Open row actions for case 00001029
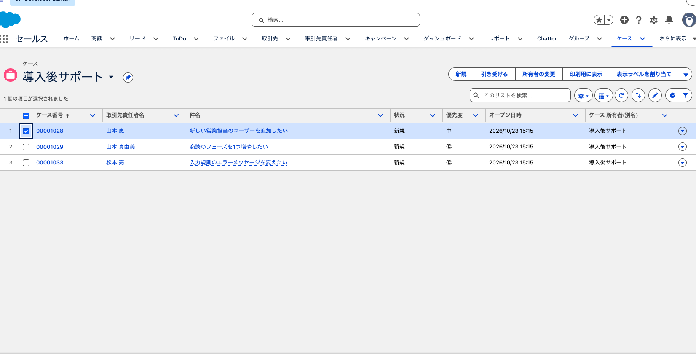 683,147
